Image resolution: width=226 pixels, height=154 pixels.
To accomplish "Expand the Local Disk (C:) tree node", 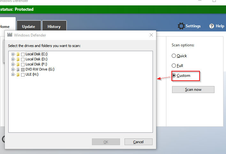I will (x=13, y=54).
